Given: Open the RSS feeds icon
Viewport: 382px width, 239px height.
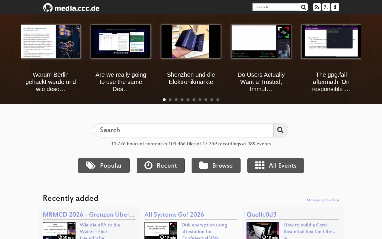Looking at the screenshot, I should click(317, 7).
